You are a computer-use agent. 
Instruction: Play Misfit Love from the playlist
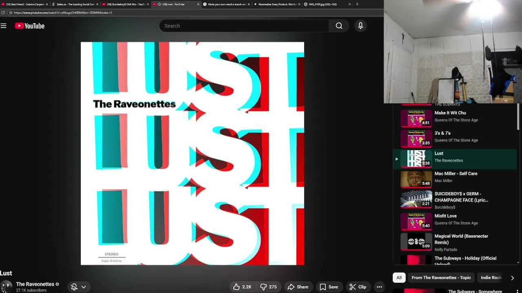(x=416, y=221)
